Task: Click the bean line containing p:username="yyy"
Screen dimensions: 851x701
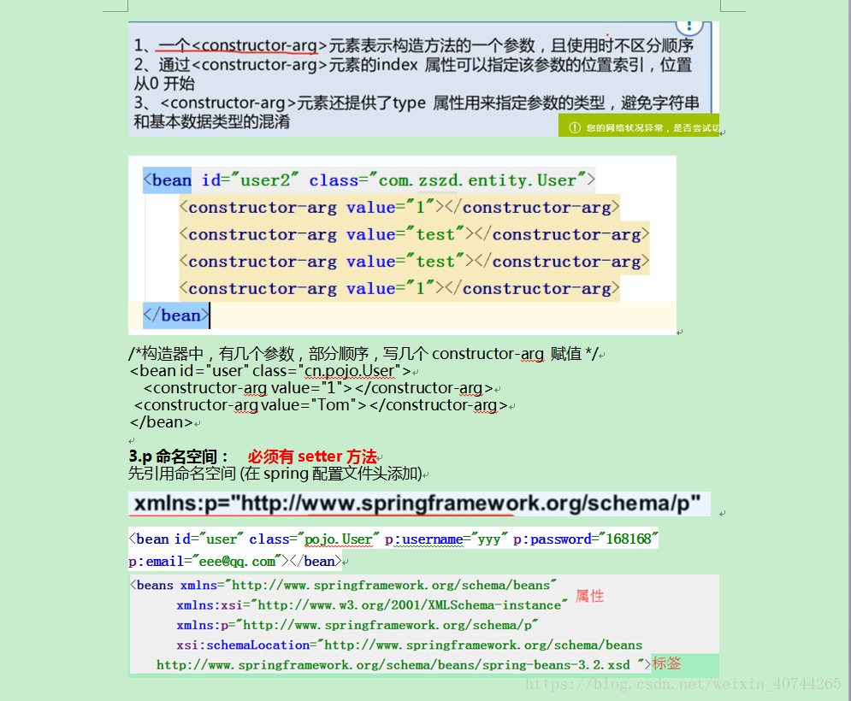Action: pos(393,539)
